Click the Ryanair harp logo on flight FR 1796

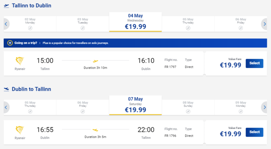(x=20, y=130)
